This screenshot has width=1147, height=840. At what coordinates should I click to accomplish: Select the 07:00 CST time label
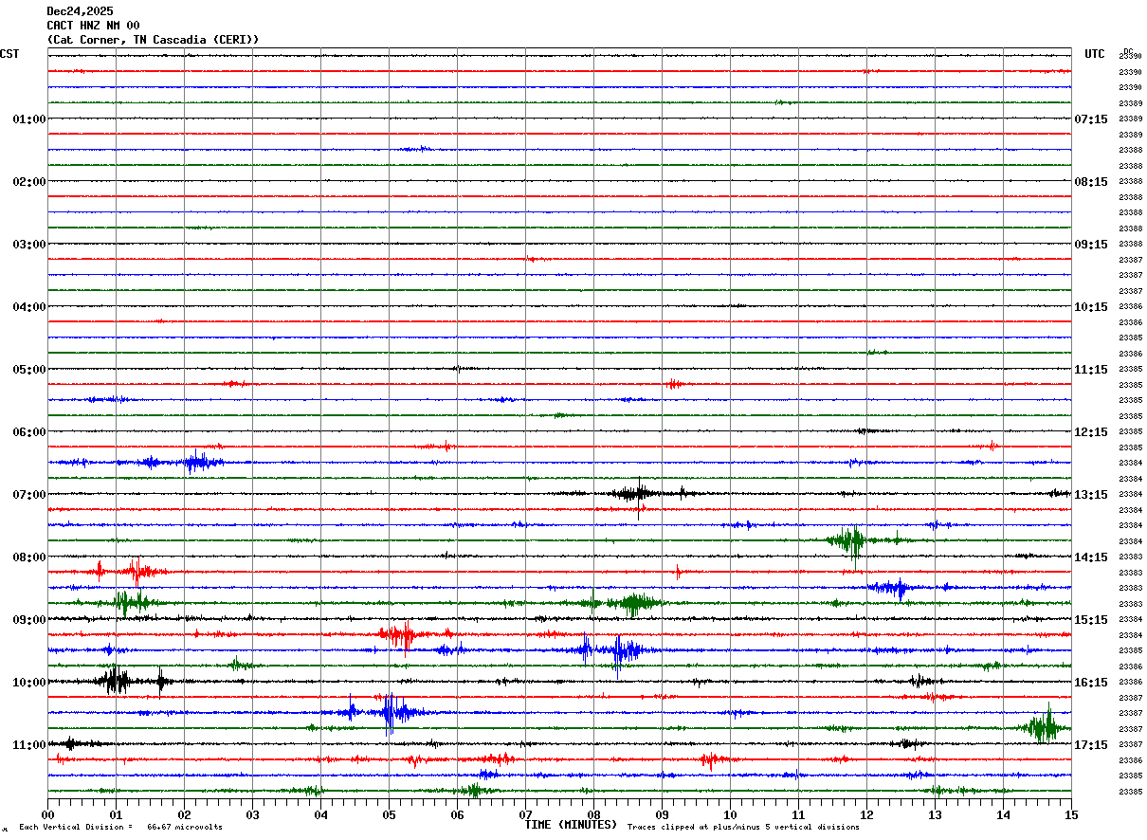coord(29,495)
